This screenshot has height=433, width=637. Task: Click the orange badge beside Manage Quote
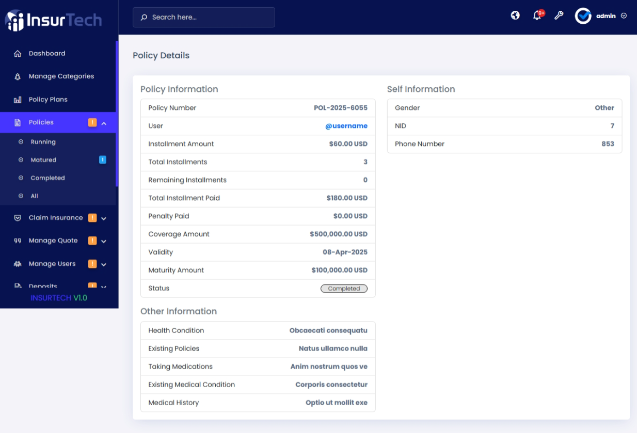(92, 240)
